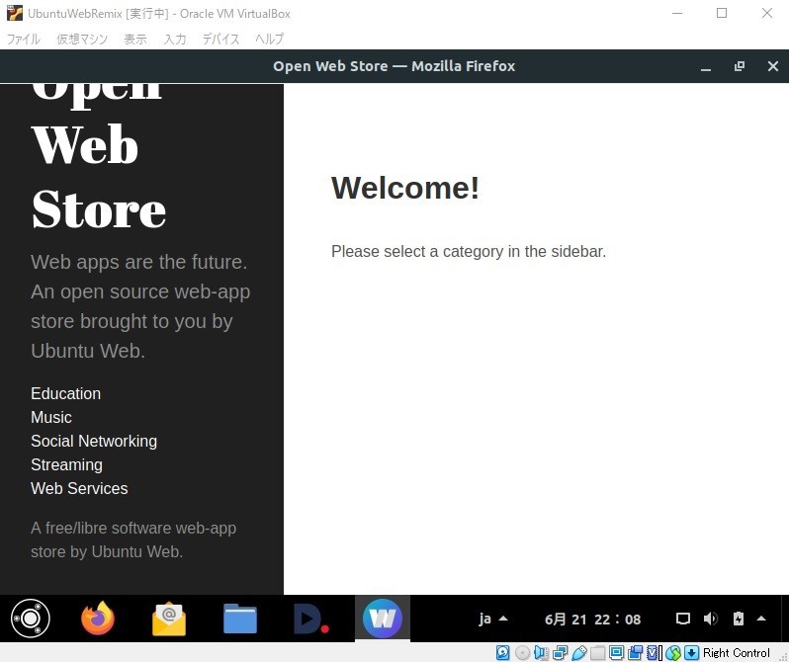Image resolution: width=789 pixels, height=662 pixels.
Task: Open the Ubuntu activities launcher icon
Action: pos(31,619)
